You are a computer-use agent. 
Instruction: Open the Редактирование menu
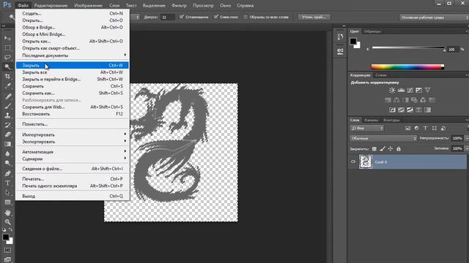click(51, 5)
